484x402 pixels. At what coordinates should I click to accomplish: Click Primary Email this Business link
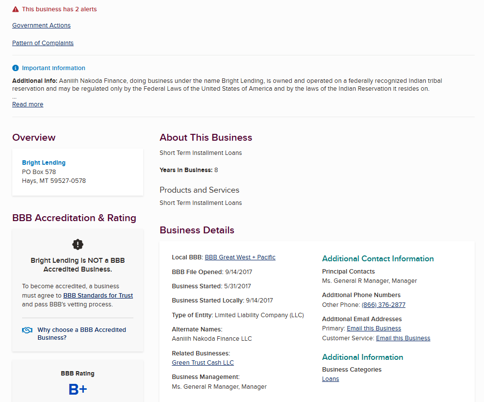click(x=374, y=328)
